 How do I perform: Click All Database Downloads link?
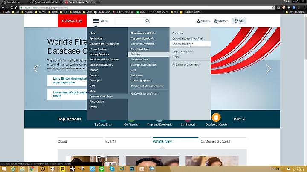185,65
